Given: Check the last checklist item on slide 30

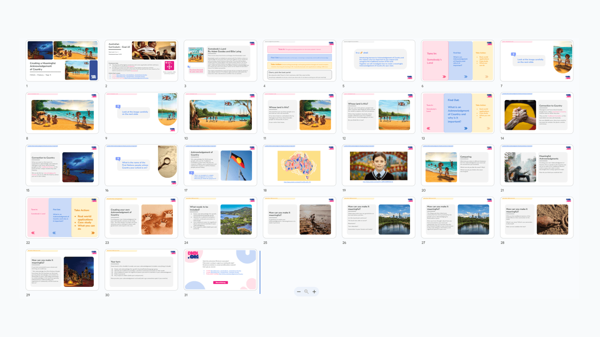Looking at the screenshot, I should (112, 276).
